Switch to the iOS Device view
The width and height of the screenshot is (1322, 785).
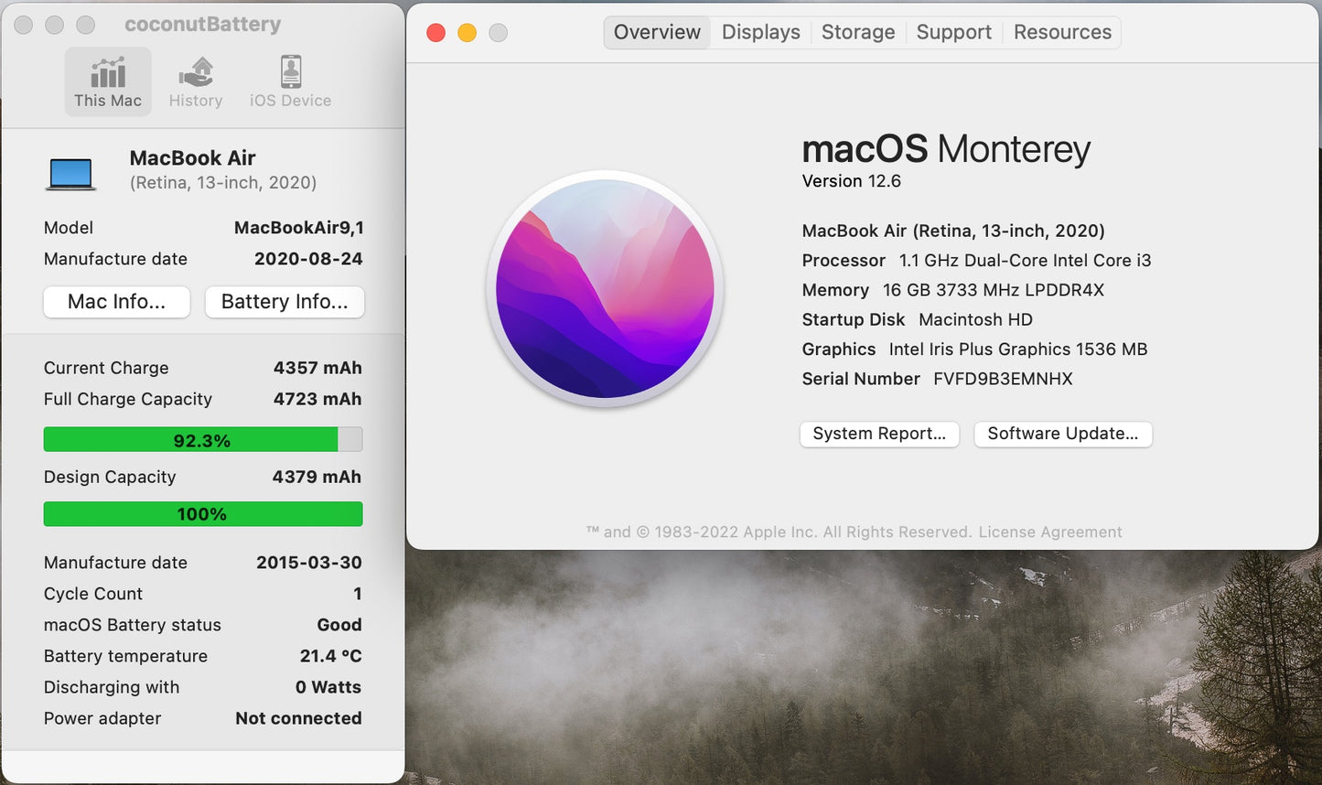tap(289, 81)
